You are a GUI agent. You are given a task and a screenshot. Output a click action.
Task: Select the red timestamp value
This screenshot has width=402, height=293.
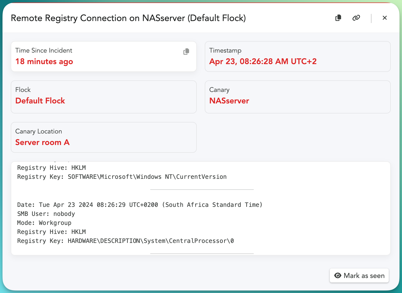click(x=263, y=62)
